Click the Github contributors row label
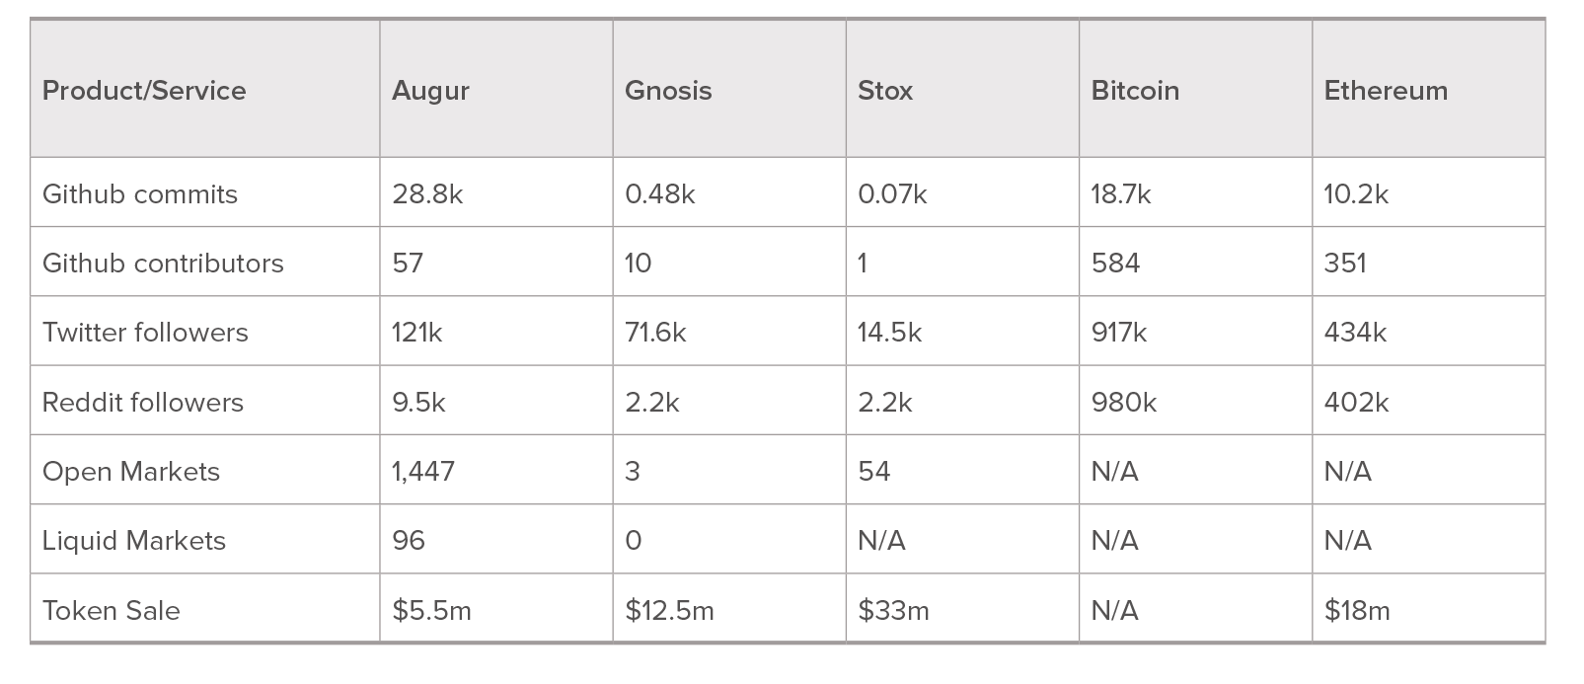Screen dimensions: 1584x684 (x=205, y=262)
